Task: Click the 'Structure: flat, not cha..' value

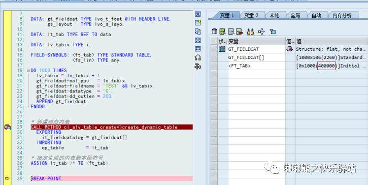Action: 331,49
